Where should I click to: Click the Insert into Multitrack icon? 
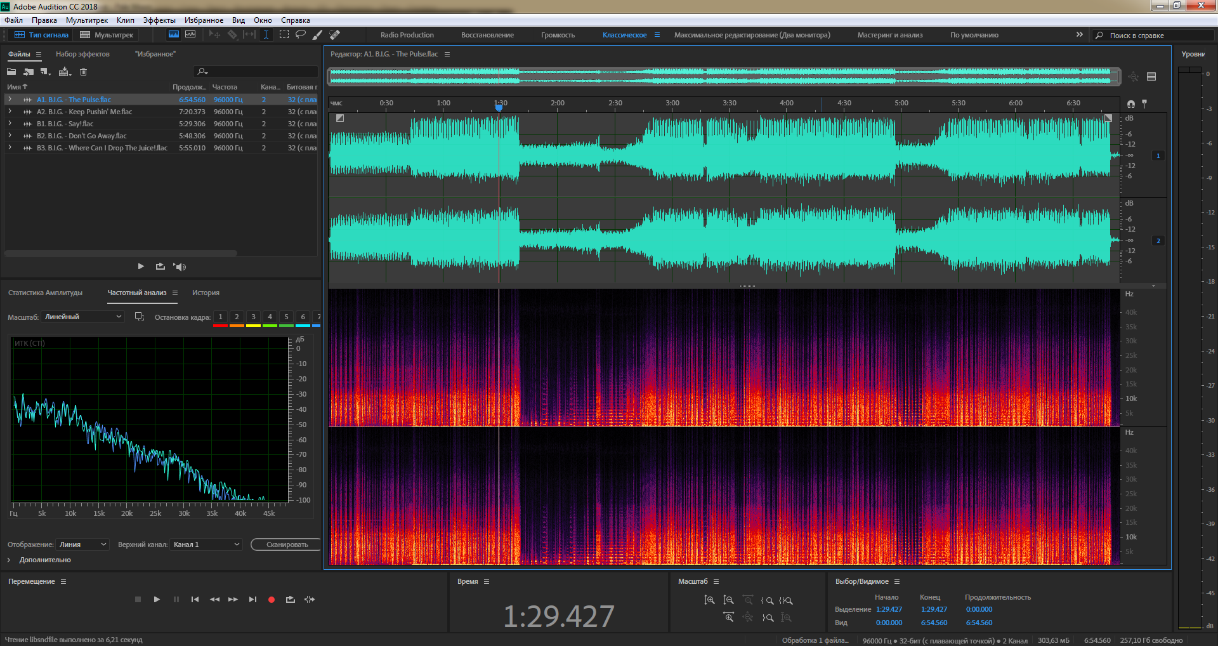65,72
